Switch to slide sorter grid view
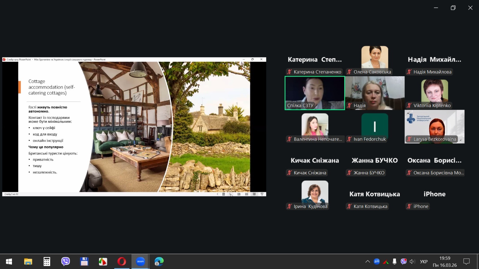479x269 pixels. pyautogui.click(x=247, y=194)
